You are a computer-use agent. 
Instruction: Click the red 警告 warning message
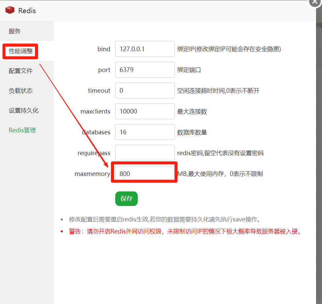[x=185, y=232]
